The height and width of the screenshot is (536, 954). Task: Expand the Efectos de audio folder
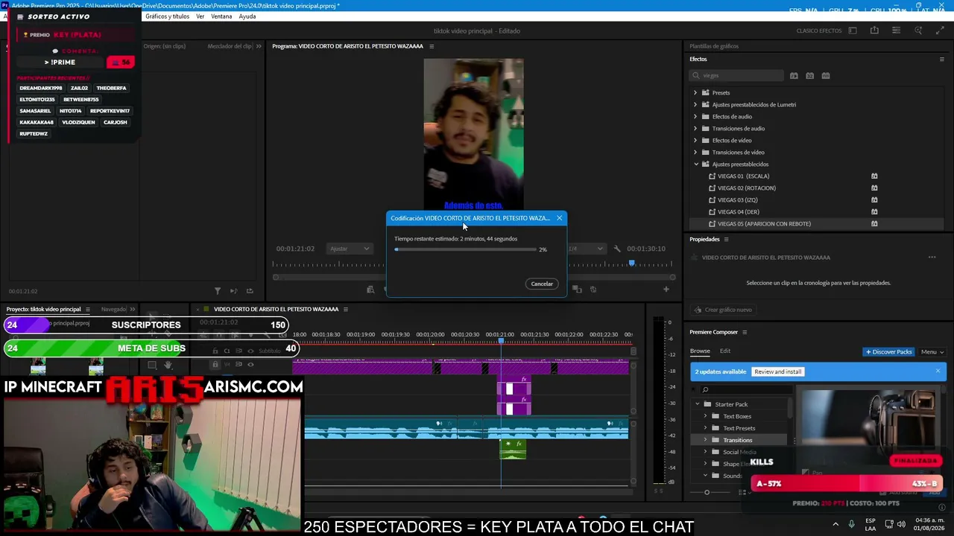[x=695, y=117]
